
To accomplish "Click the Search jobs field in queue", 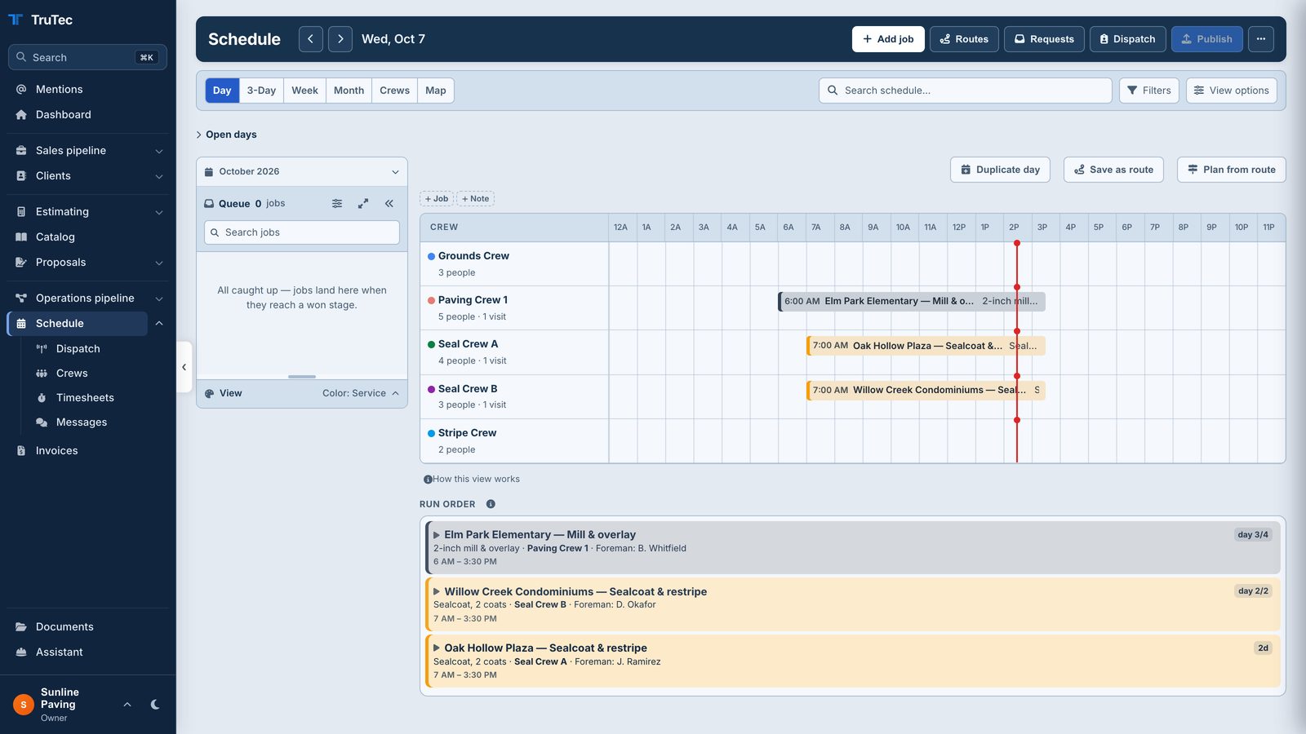I will (x=302, y=232).
